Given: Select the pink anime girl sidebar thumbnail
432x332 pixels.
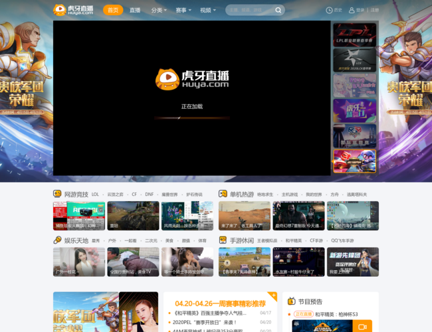Looking at the screenshot, I should [355, 86].
